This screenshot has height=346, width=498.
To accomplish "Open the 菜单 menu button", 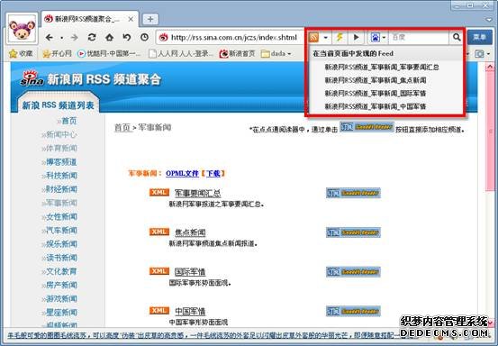I will (x=479, y=38).
